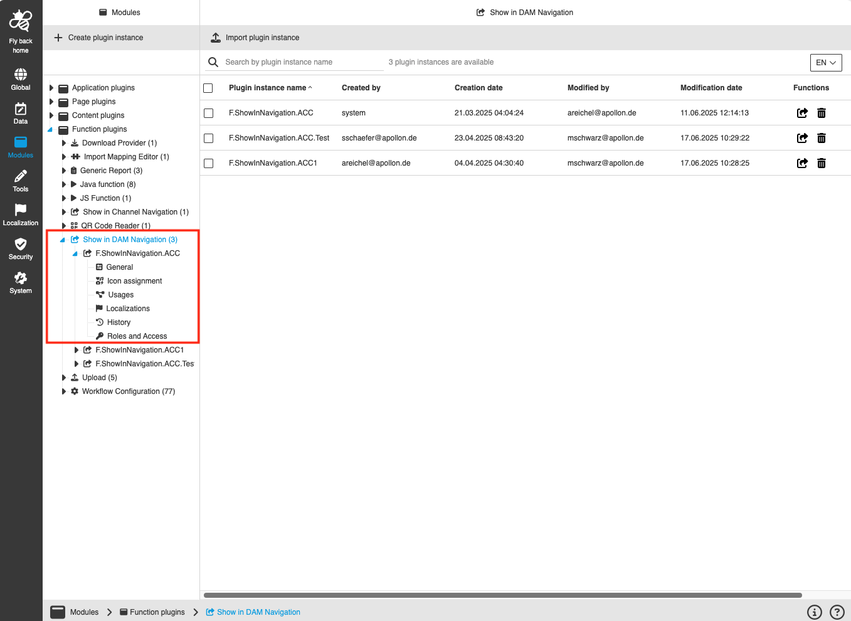Open the EN language dropdown
This screenshot has width=851, height=621.
tap(826, 62)
